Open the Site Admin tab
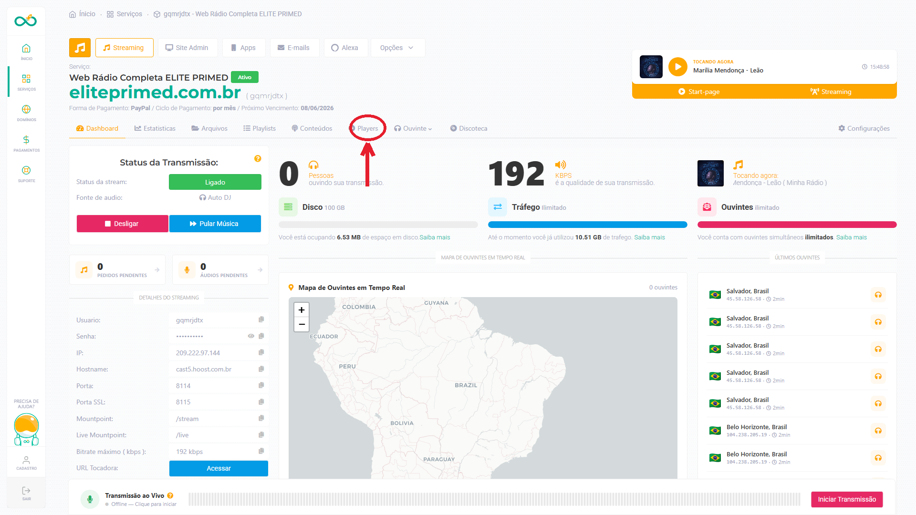The height and width of the screenshot is (515, 916). click(x=187, y=48)
